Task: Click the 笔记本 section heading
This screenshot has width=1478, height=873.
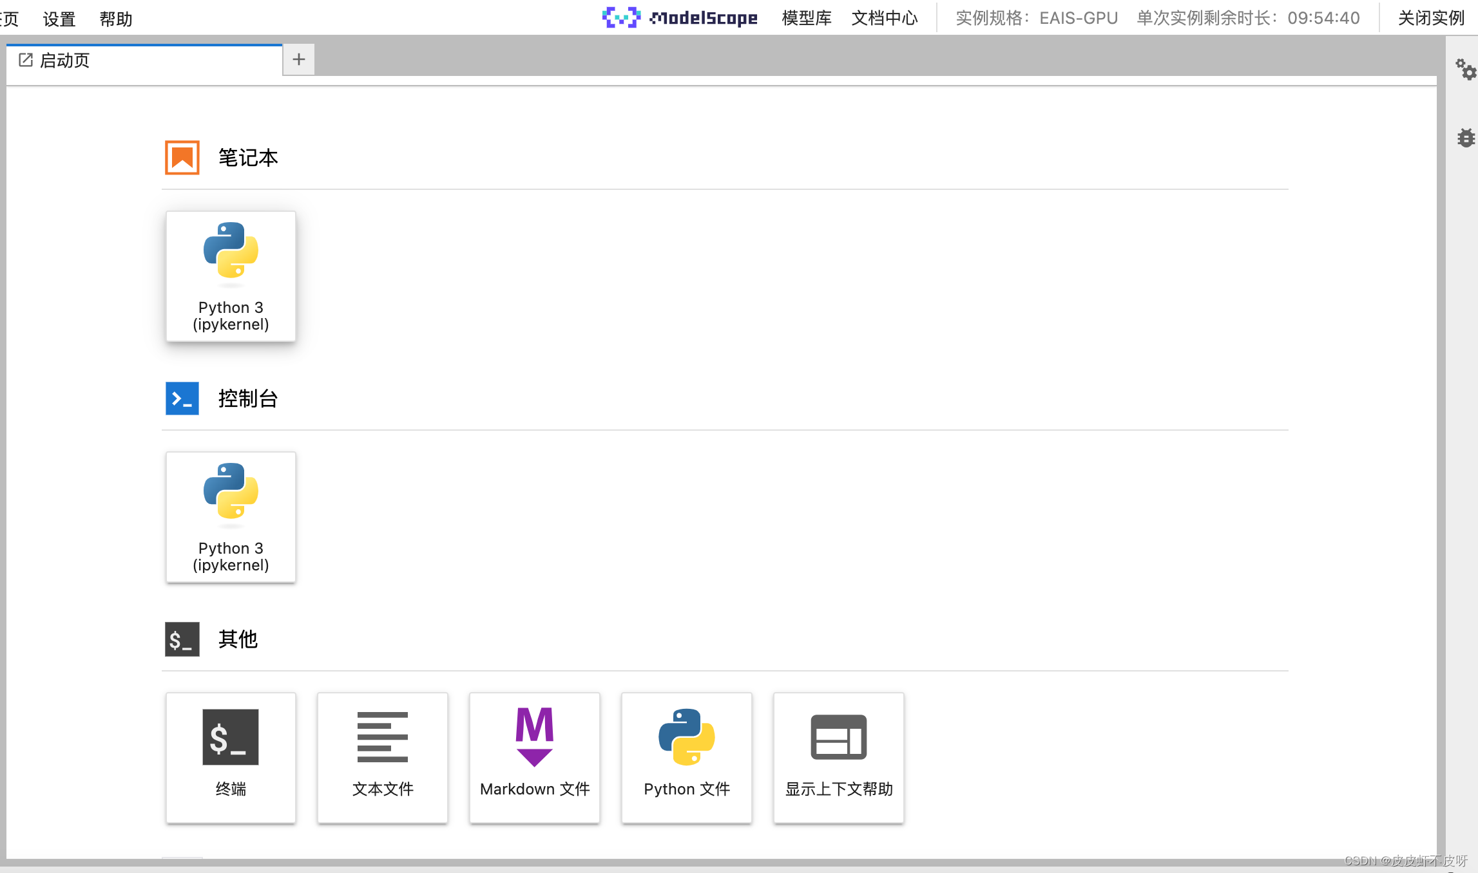Action: click(x=248, y=158)
